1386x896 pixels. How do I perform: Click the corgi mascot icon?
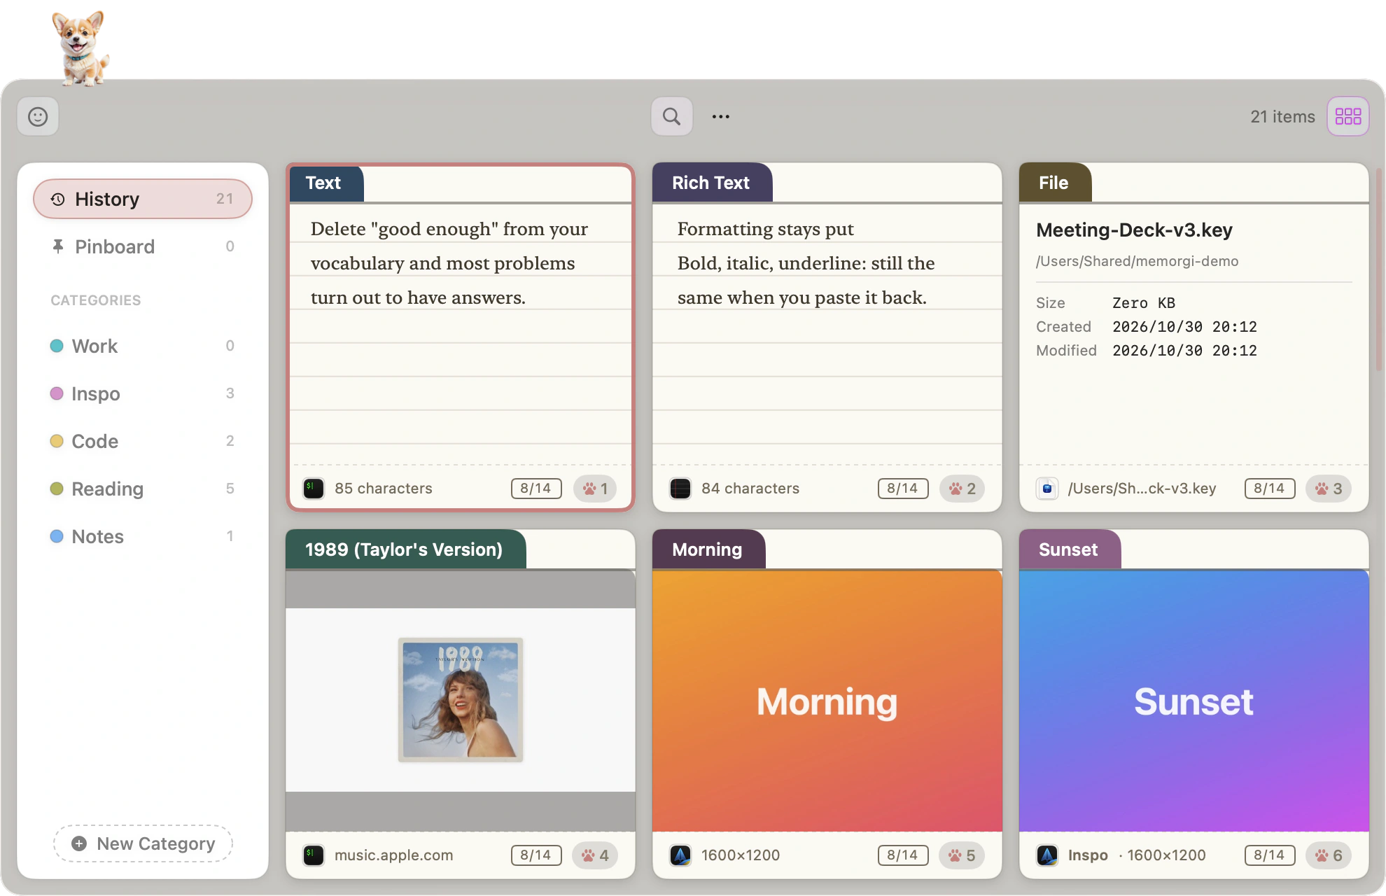click(80, 48)
